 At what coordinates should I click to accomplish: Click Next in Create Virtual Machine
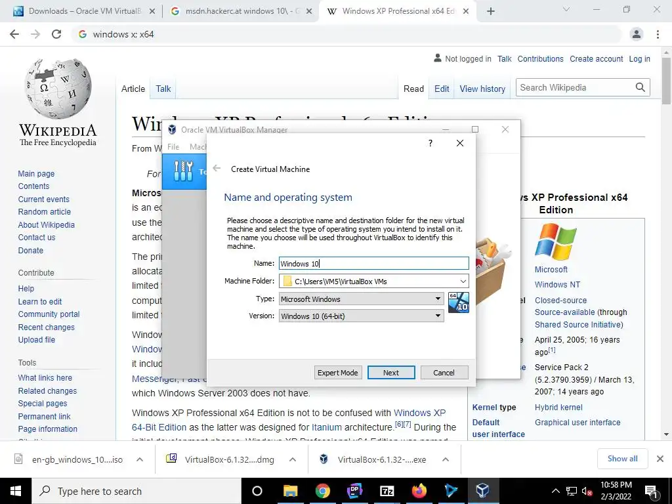pyautogui.click(x=391, y=373)
